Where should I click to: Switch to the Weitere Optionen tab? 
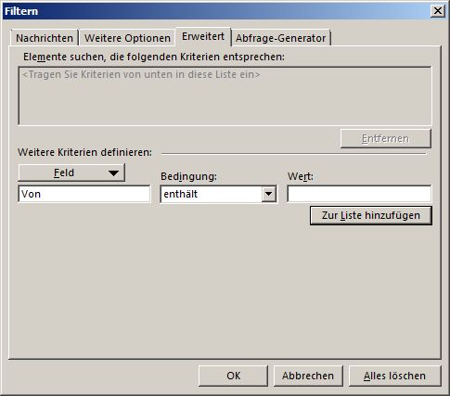tap(127, 38)
